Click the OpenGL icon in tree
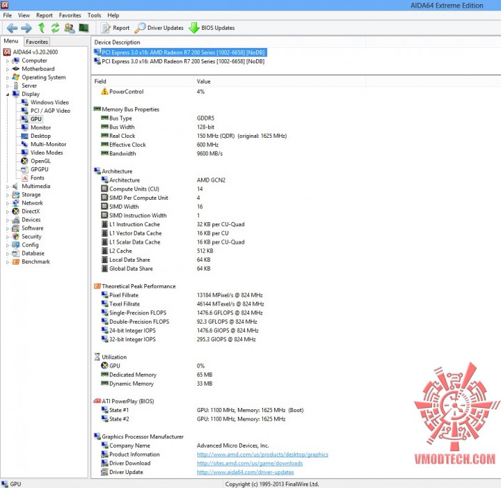This screenshot has width=501, height=488. coord(24,161)
